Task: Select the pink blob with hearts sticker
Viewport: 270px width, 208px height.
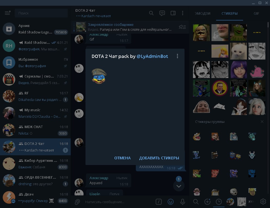Action: (257, 71)
